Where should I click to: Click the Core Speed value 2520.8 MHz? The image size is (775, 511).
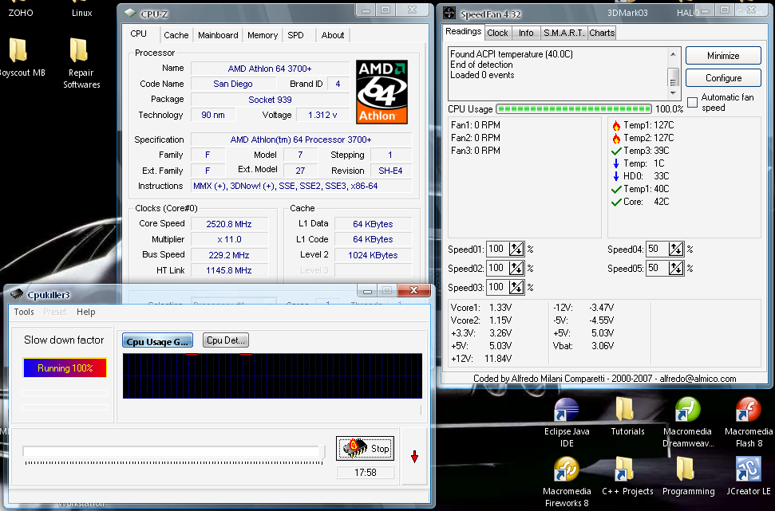[229, 224]
